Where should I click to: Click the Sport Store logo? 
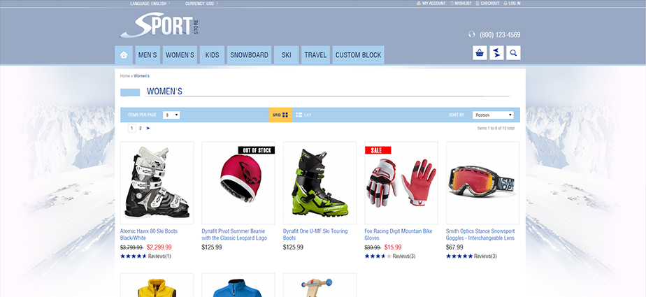[x=159, y=26]
